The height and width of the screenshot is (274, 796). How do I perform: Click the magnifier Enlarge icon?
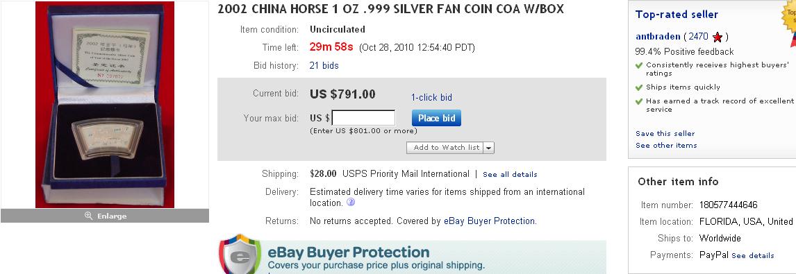coord(88,216)
